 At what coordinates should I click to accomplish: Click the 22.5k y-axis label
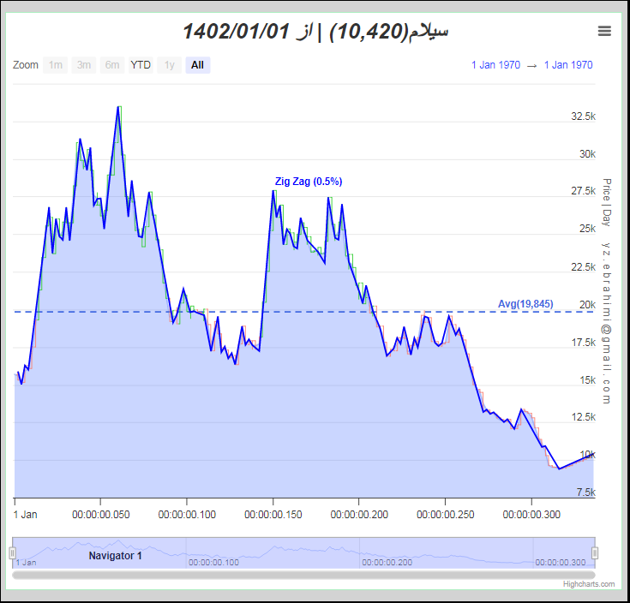coord(583,267)
